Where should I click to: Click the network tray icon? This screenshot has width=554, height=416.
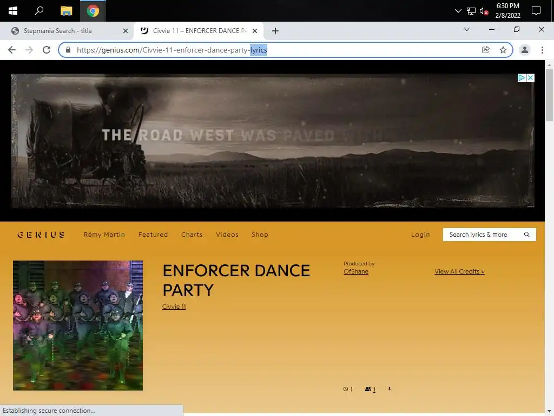pos(471,11)
